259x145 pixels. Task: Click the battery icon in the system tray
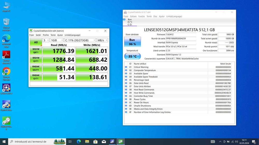(228, 142)
